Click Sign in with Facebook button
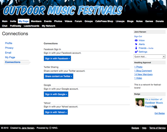This screenshot has width=167, height=132. click(57, 59)
